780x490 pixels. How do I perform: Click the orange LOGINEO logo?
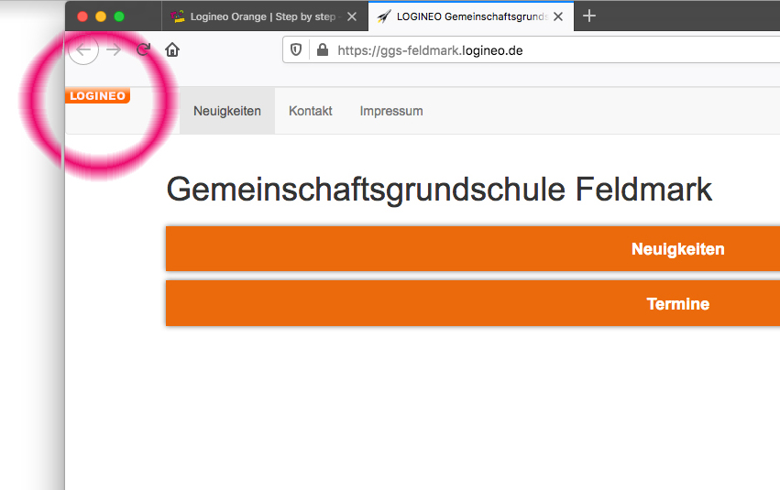click(97, 96)
